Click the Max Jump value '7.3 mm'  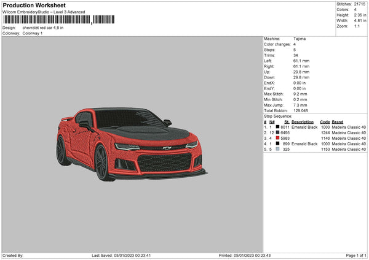[x=300, y=105]
